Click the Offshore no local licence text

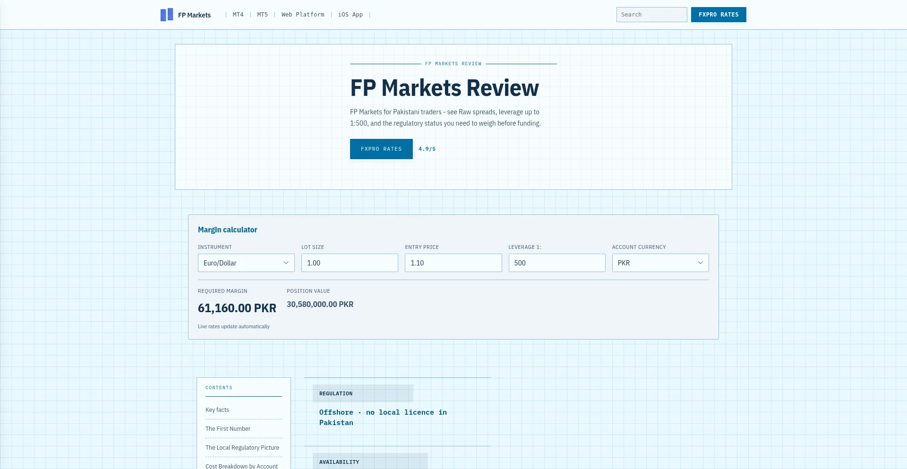[383, 418]
